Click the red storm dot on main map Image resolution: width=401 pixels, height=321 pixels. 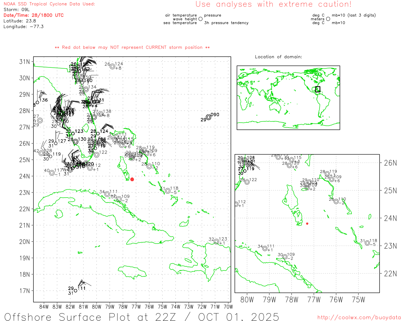click(x=132, y=179)
